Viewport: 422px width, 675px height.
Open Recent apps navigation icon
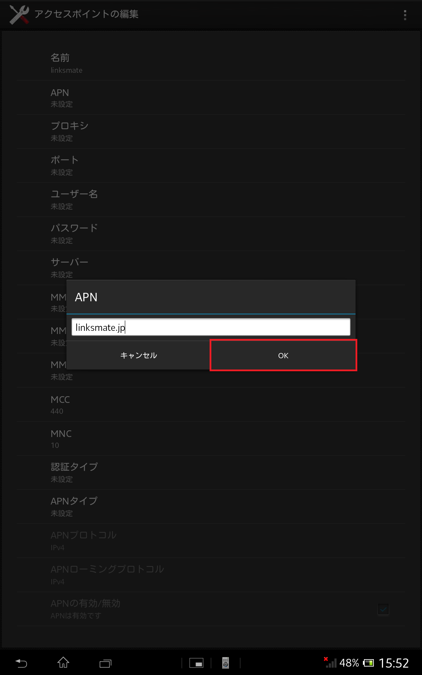click(105, 663)
